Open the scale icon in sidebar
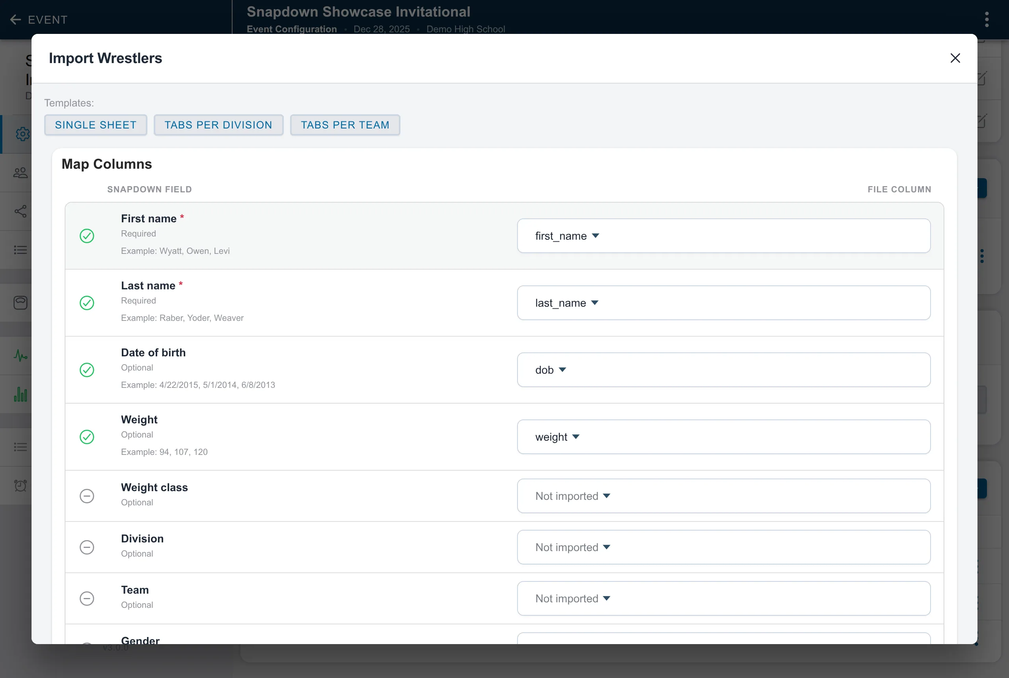 pyautogui.click(x=20, y=303)
